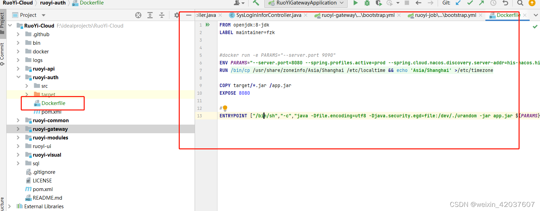Image resolution: width=540 pixels, height=211 pixels.
Task: Expand the src folder
Action: click(27, 86)
